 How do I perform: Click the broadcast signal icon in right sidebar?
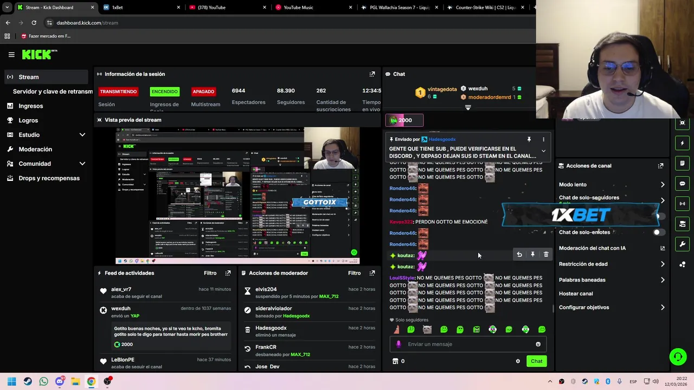[683, 204]
